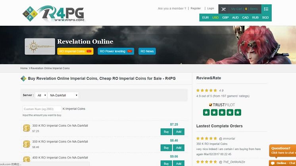The height and width of the screenshot is (166, 296).
Task: Click the gold coins icon for 300 K
Action: point(27,128)
